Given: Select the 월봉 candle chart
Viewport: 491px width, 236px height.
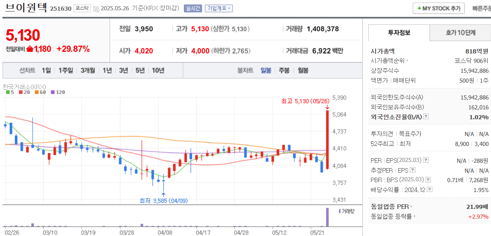Looking at the screenshot, I should [x=303, y=71].
